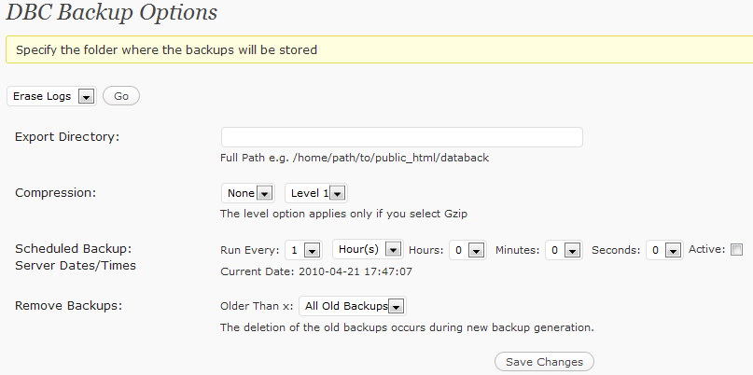This screenshot has width=753, height=375.
Task: Enable the Active scheduled backup checkbox
Action: 736,250
